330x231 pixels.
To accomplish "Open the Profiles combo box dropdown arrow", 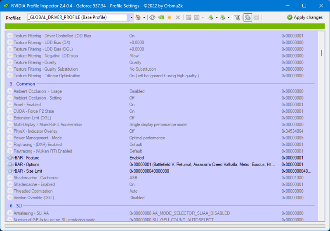I will pyautogui.click(x=131, y=17).
